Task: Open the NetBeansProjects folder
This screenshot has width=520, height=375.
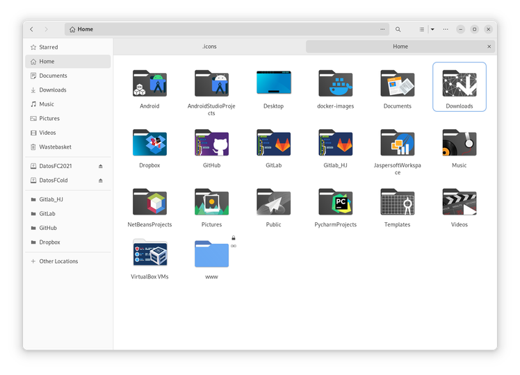Action: (x=149, y=202)
